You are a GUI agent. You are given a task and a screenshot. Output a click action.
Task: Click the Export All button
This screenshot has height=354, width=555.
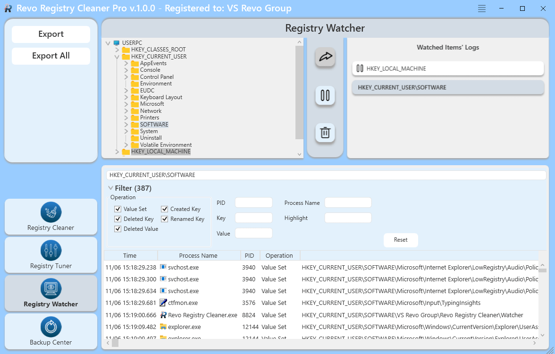(51, 56)
